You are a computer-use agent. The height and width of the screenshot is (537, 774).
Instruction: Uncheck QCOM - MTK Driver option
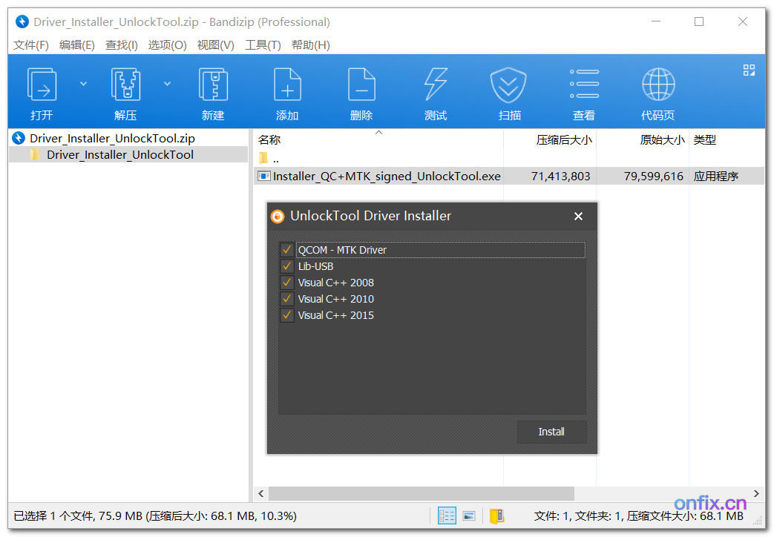[286, 250]
